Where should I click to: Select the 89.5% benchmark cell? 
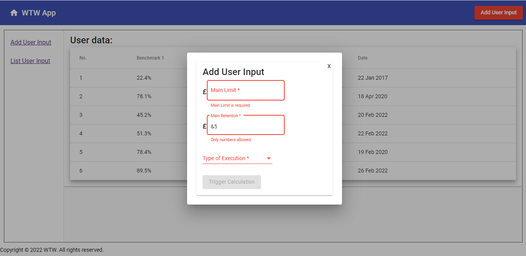(x=144, y=171)
